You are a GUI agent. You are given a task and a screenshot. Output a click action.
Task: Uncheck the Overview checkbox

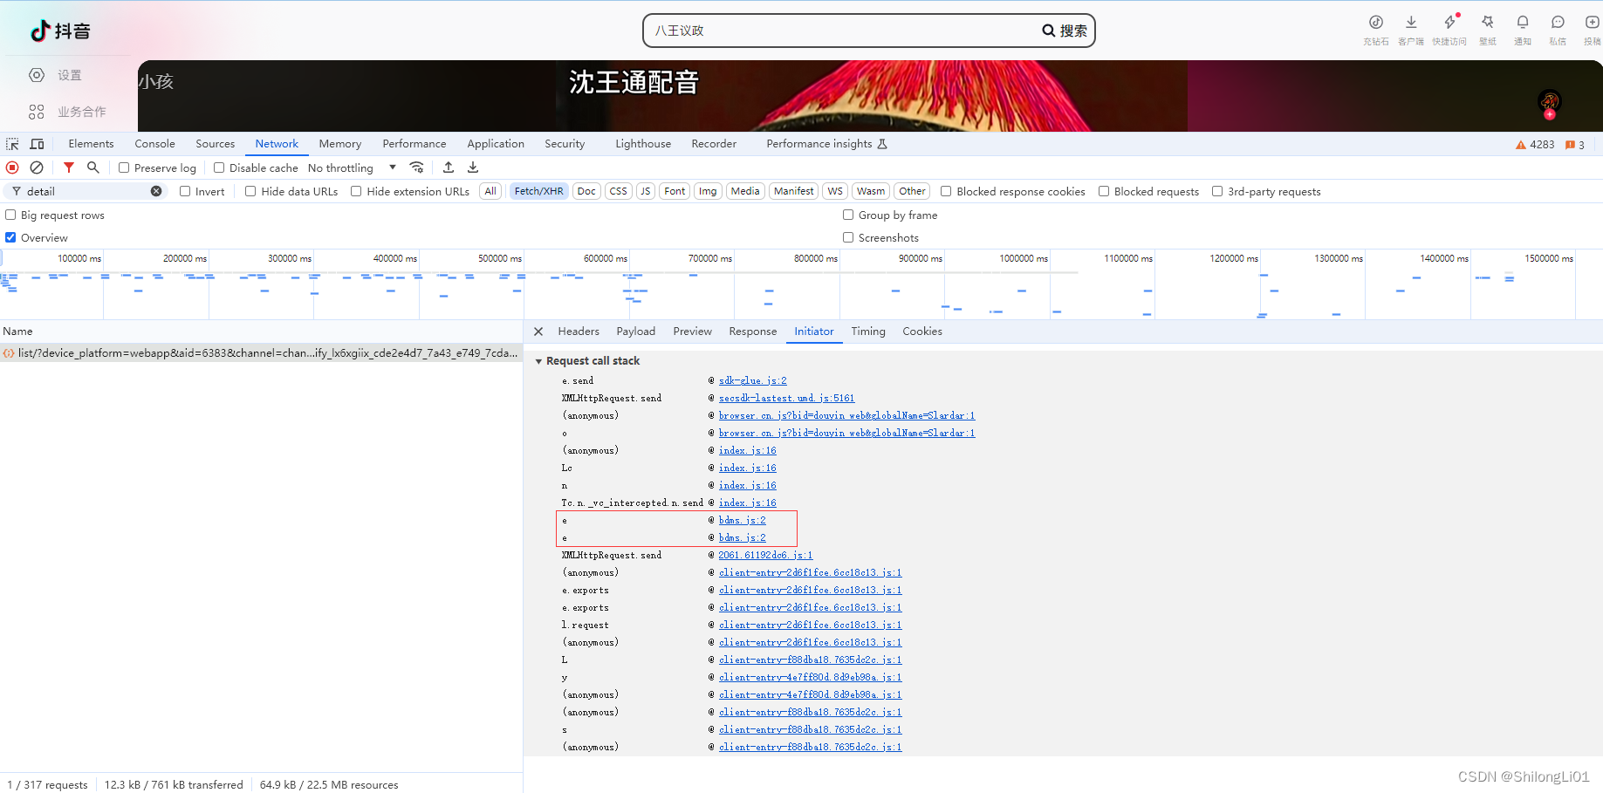[x=10, y=237]
